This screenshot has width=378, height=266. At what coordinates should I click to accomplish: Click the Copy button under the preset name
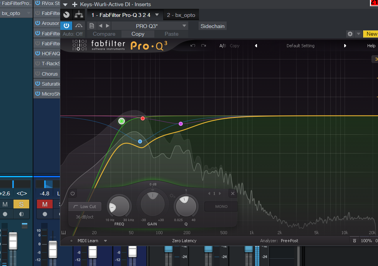[138, 34]
